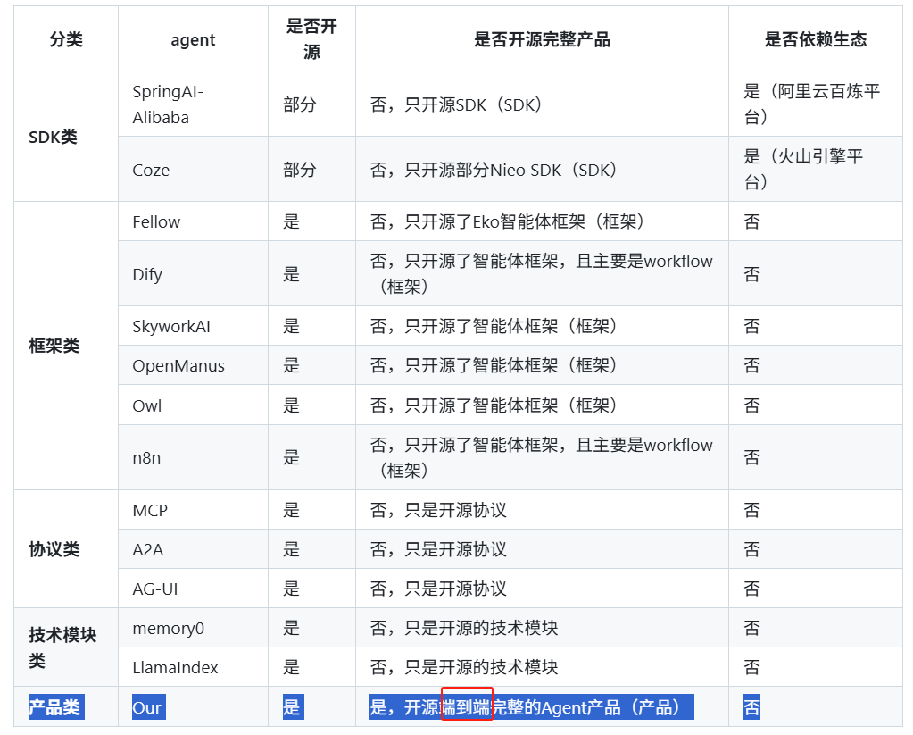Select 否 under 是否依赖生态 in A2A row
Image resolution: width=913 pixels, height=735 pixels.
point(751,549)
